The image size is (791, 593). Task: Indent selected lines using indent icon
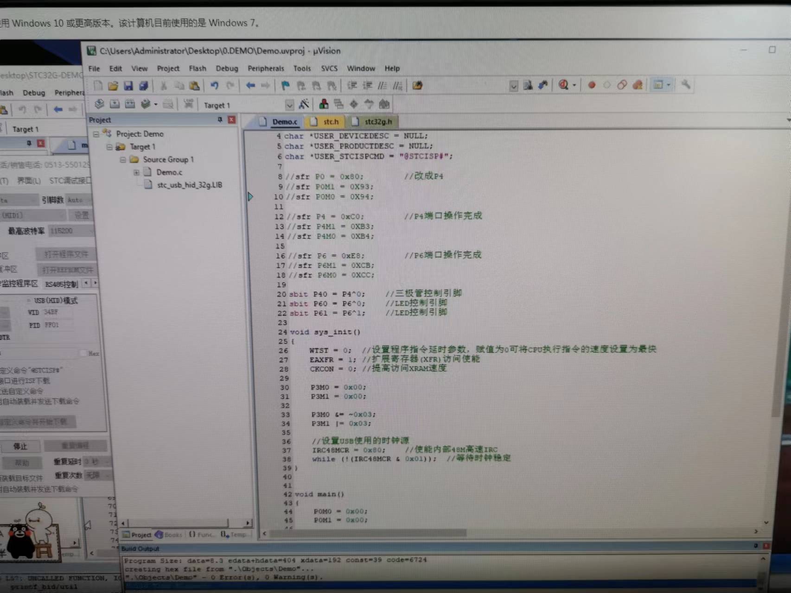(x=352, y=85)
